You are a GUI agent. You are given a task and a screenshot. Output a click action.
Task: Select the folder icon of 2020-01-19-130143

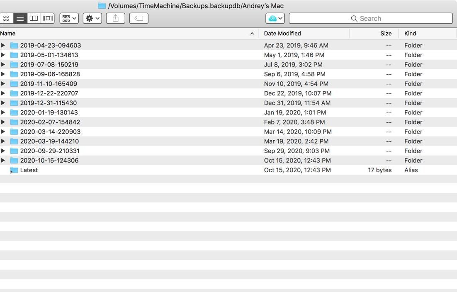coord(14,112)
